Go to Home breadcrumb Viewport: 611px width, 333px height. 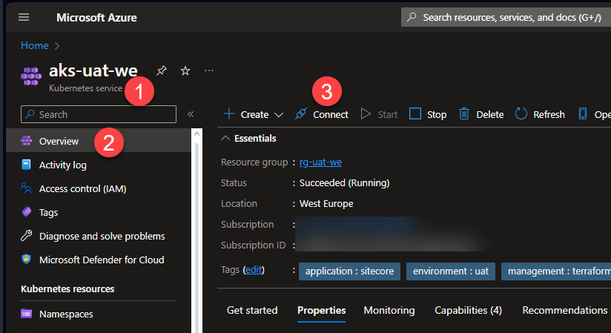[x=35, y=46]
